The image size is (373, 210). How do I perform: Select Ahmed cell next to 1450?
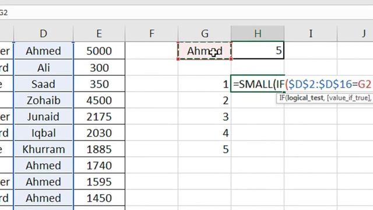coord(43,198)
